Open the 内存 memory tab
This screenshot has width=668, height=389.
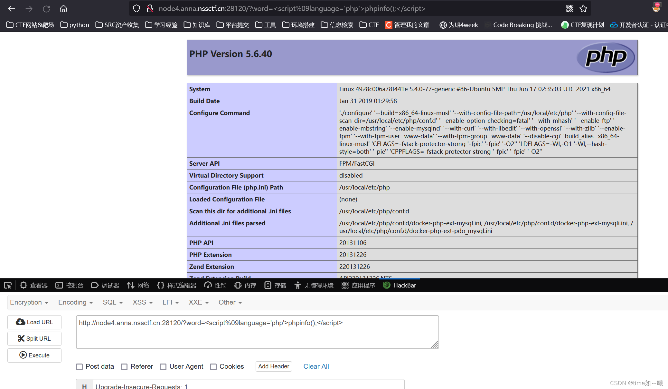(245, 285)
